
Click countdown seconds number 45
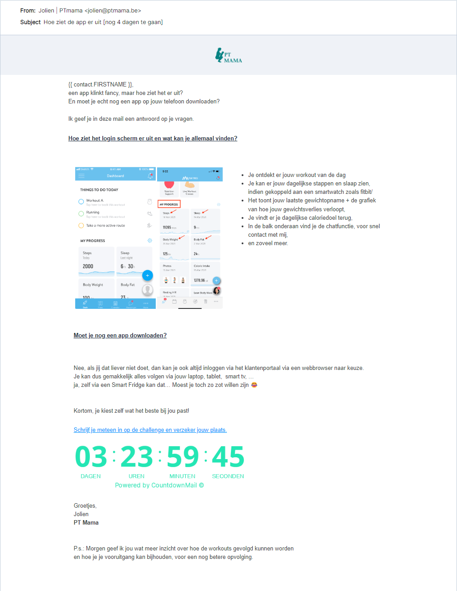coord(228,457)
